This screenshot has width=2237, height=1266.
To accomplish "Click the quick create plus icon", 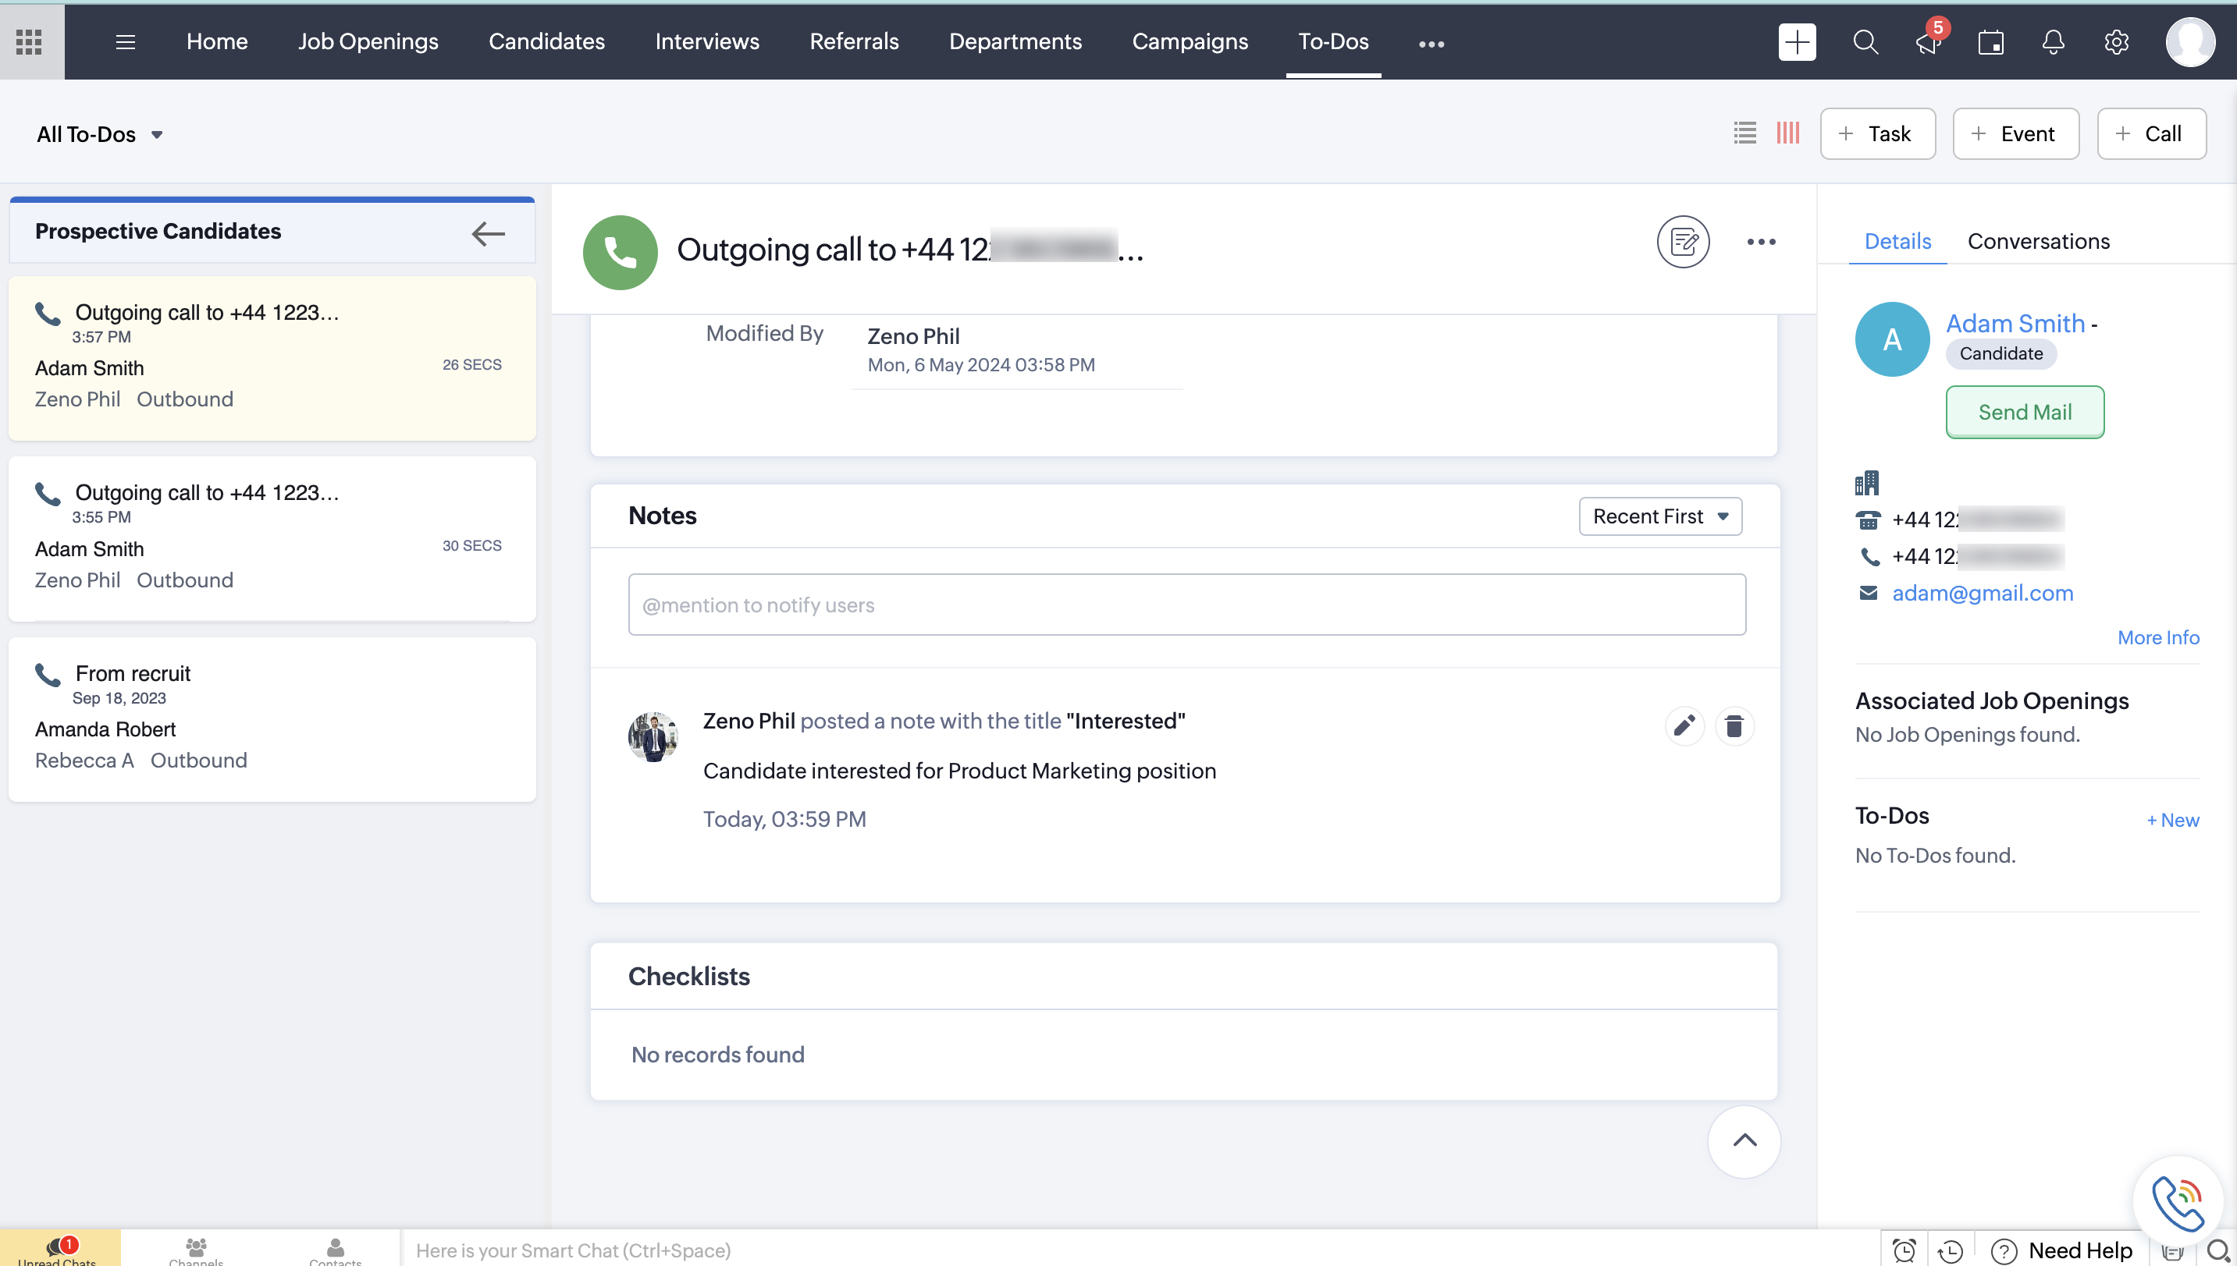I will [x=1797, y=42].
